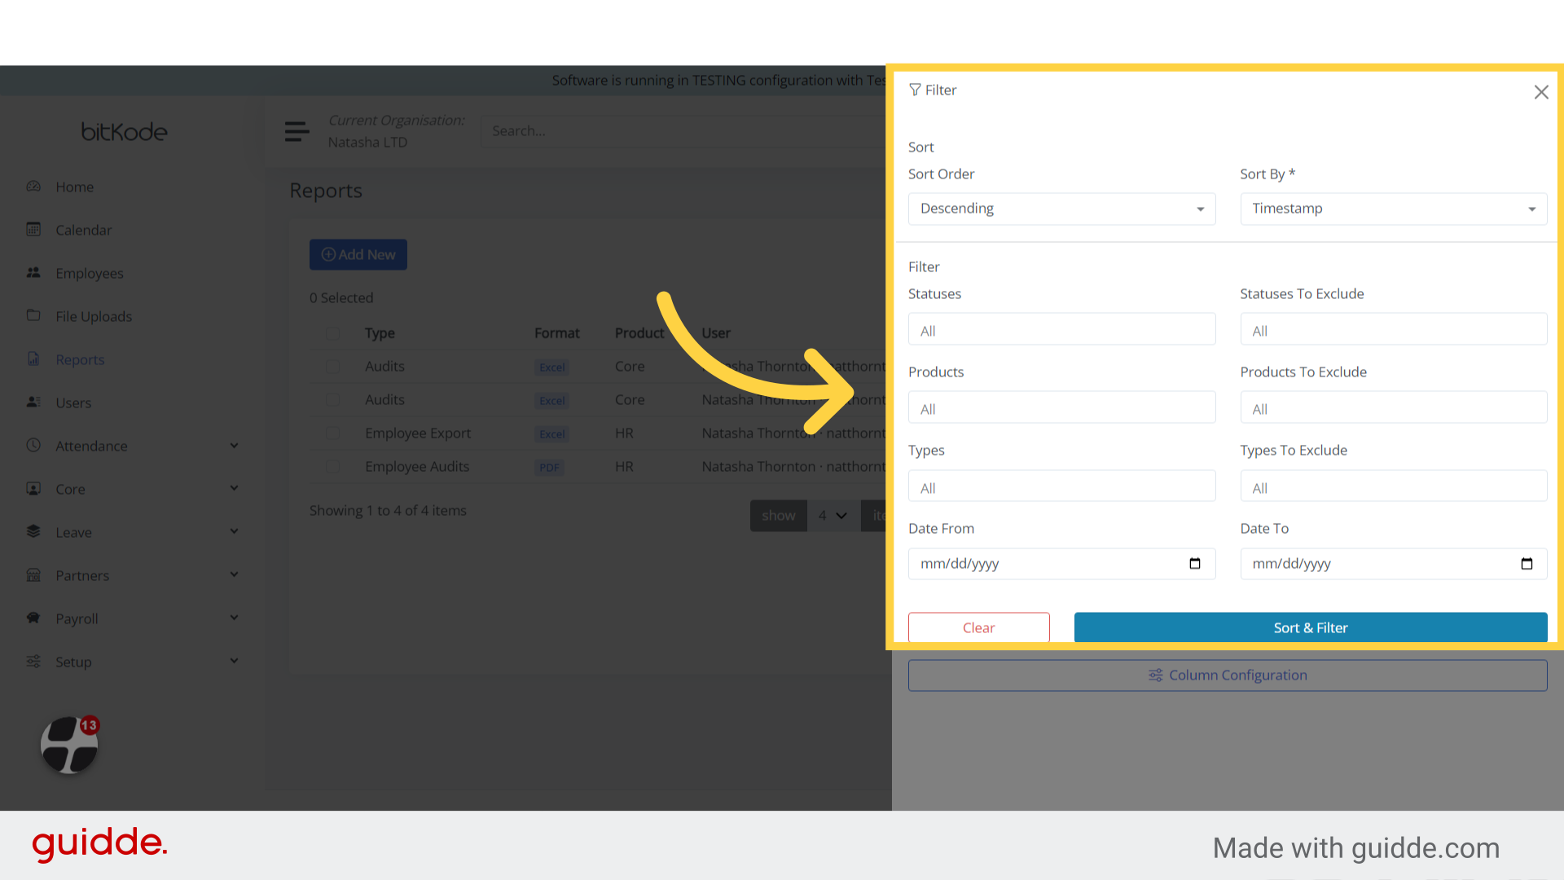
Task: Click the Search box in header
Action: 684,131
